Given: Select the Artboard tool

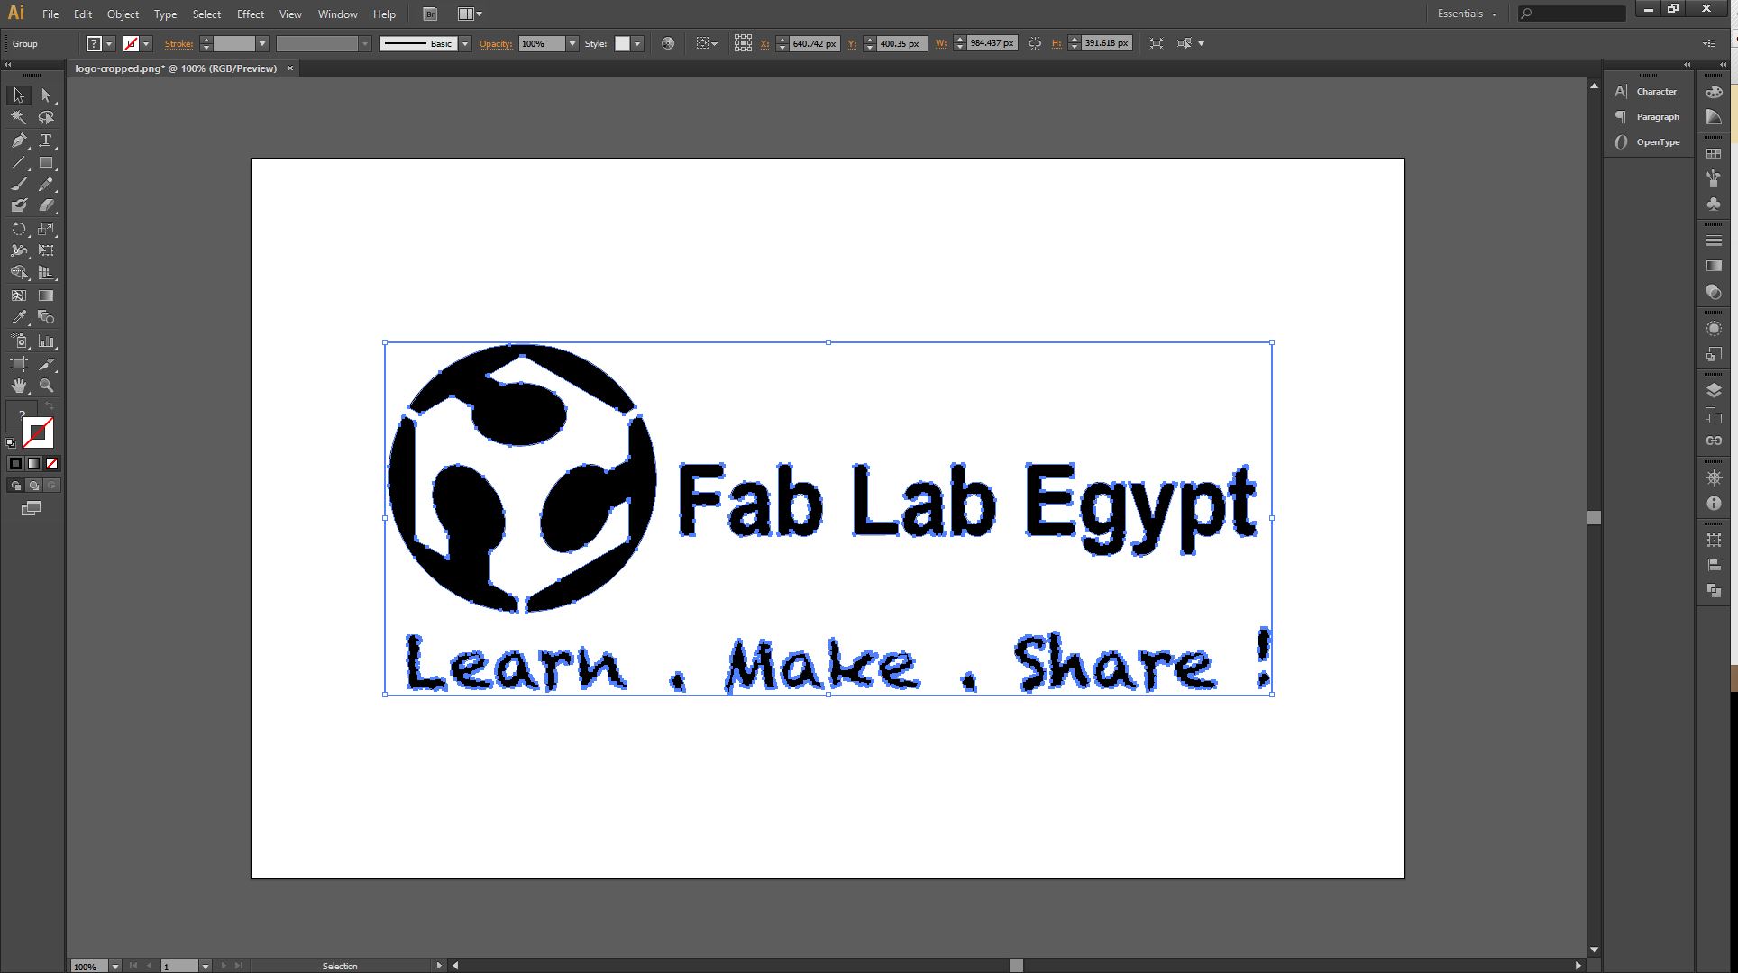Looking at the screenshot, I should [x=18, y=364].
